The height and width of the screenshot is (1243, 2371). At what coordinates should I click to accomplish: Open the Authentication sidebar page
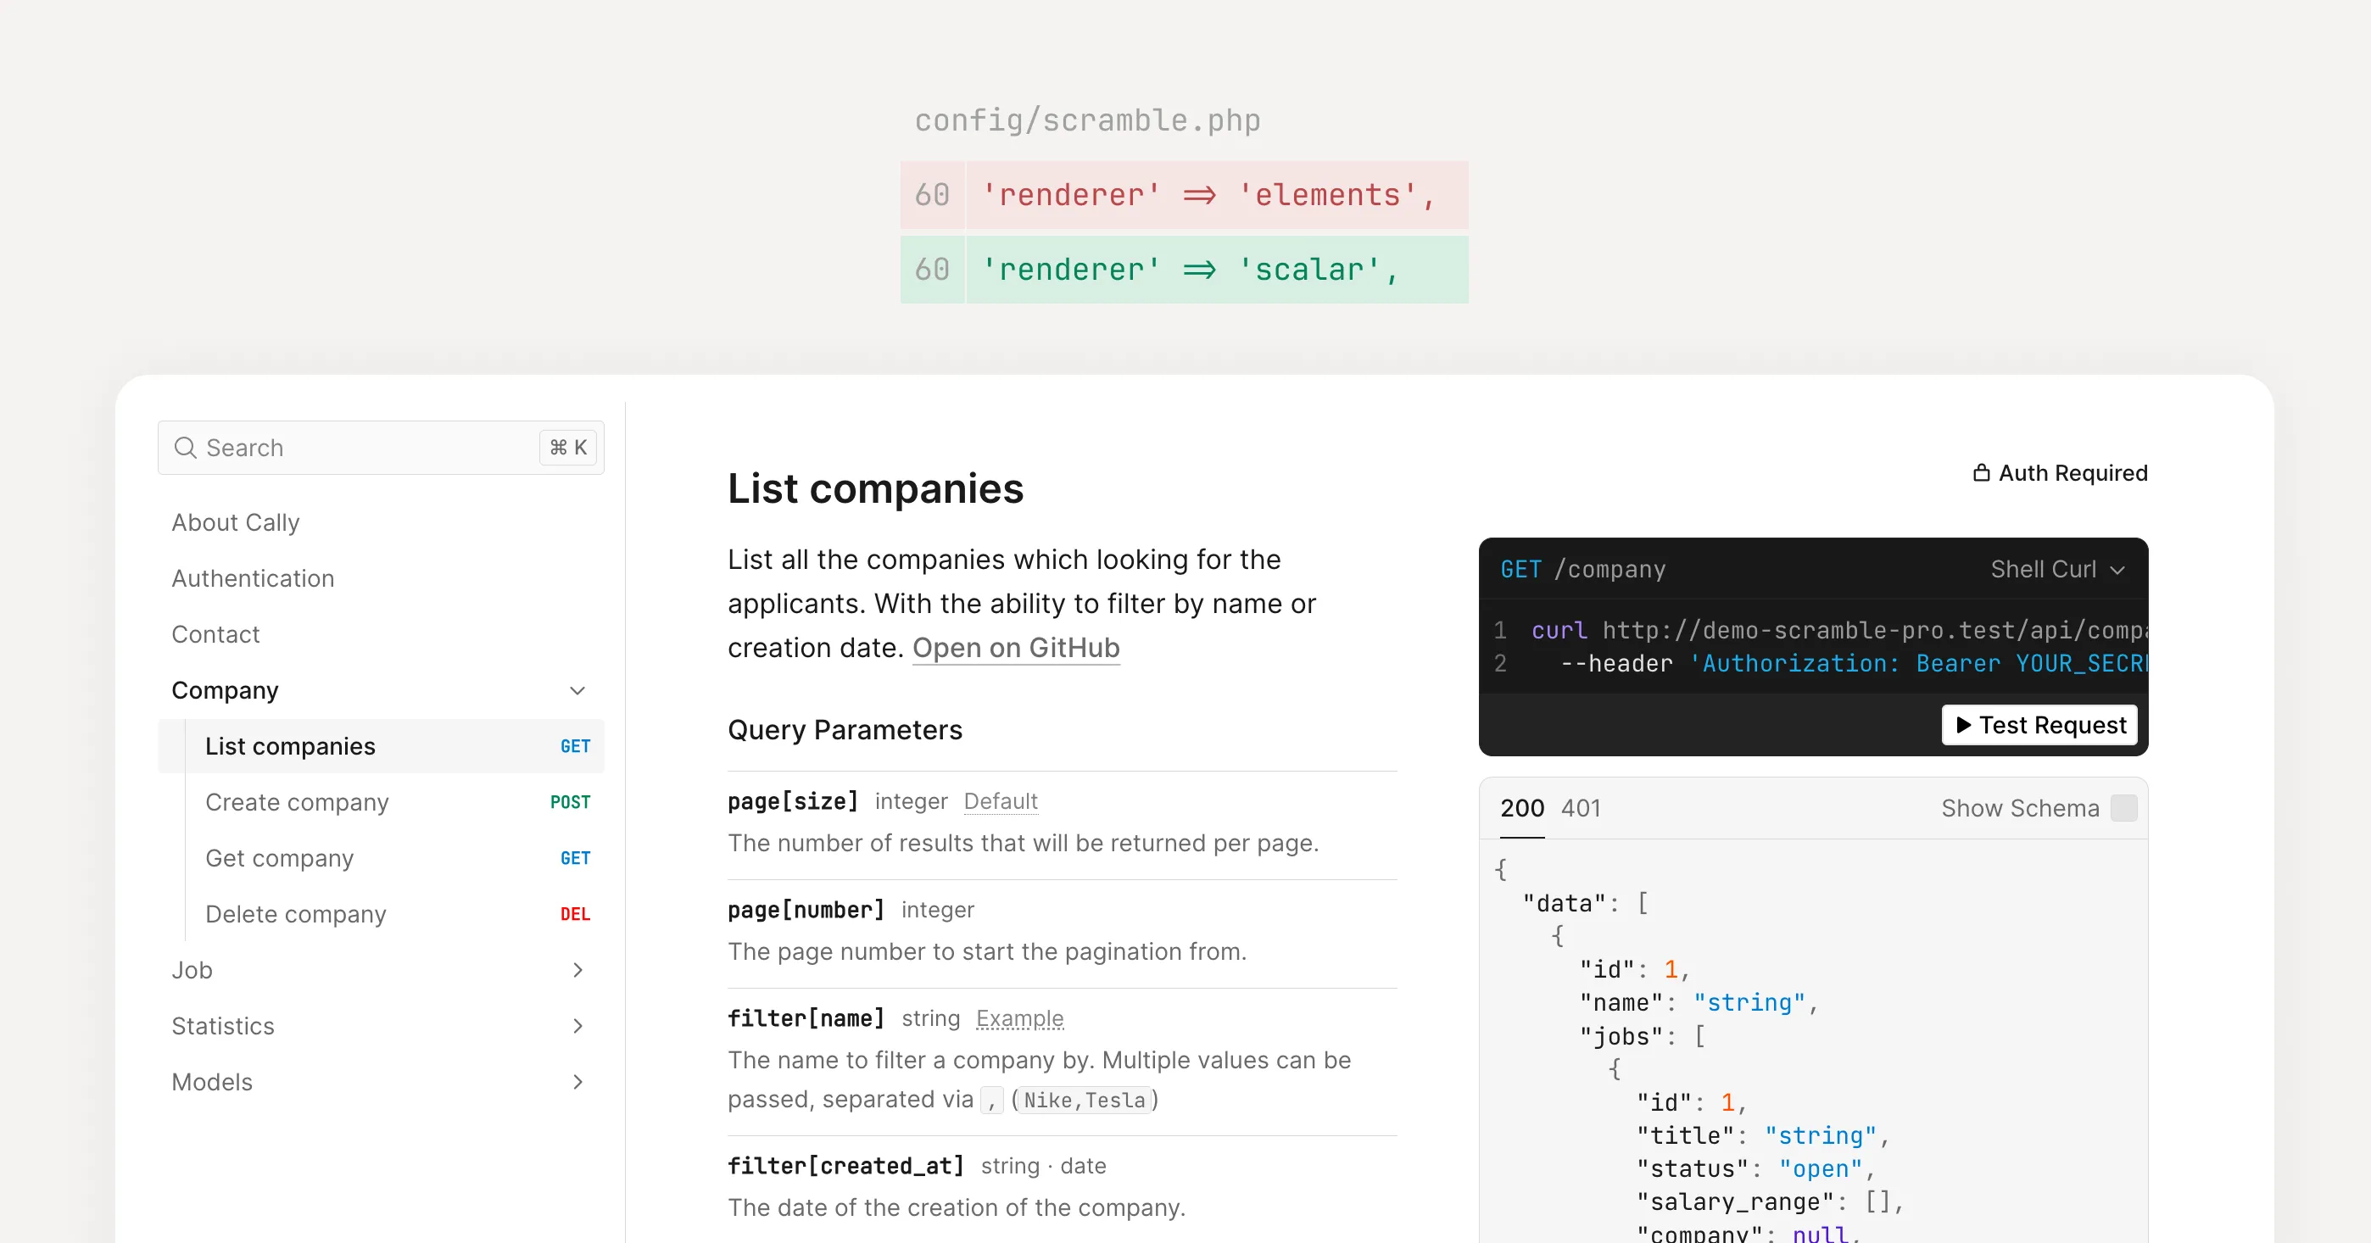(x=253, y=577)
